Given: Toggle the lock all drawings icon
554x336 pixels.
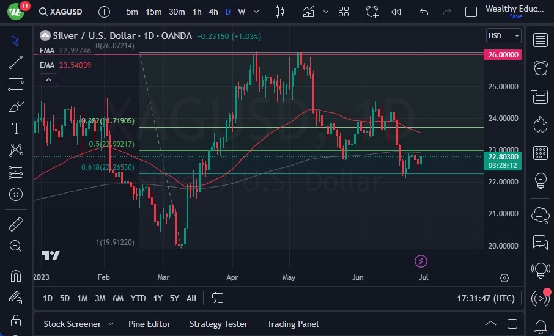Looking at the screenshot, I should point(16,320).
